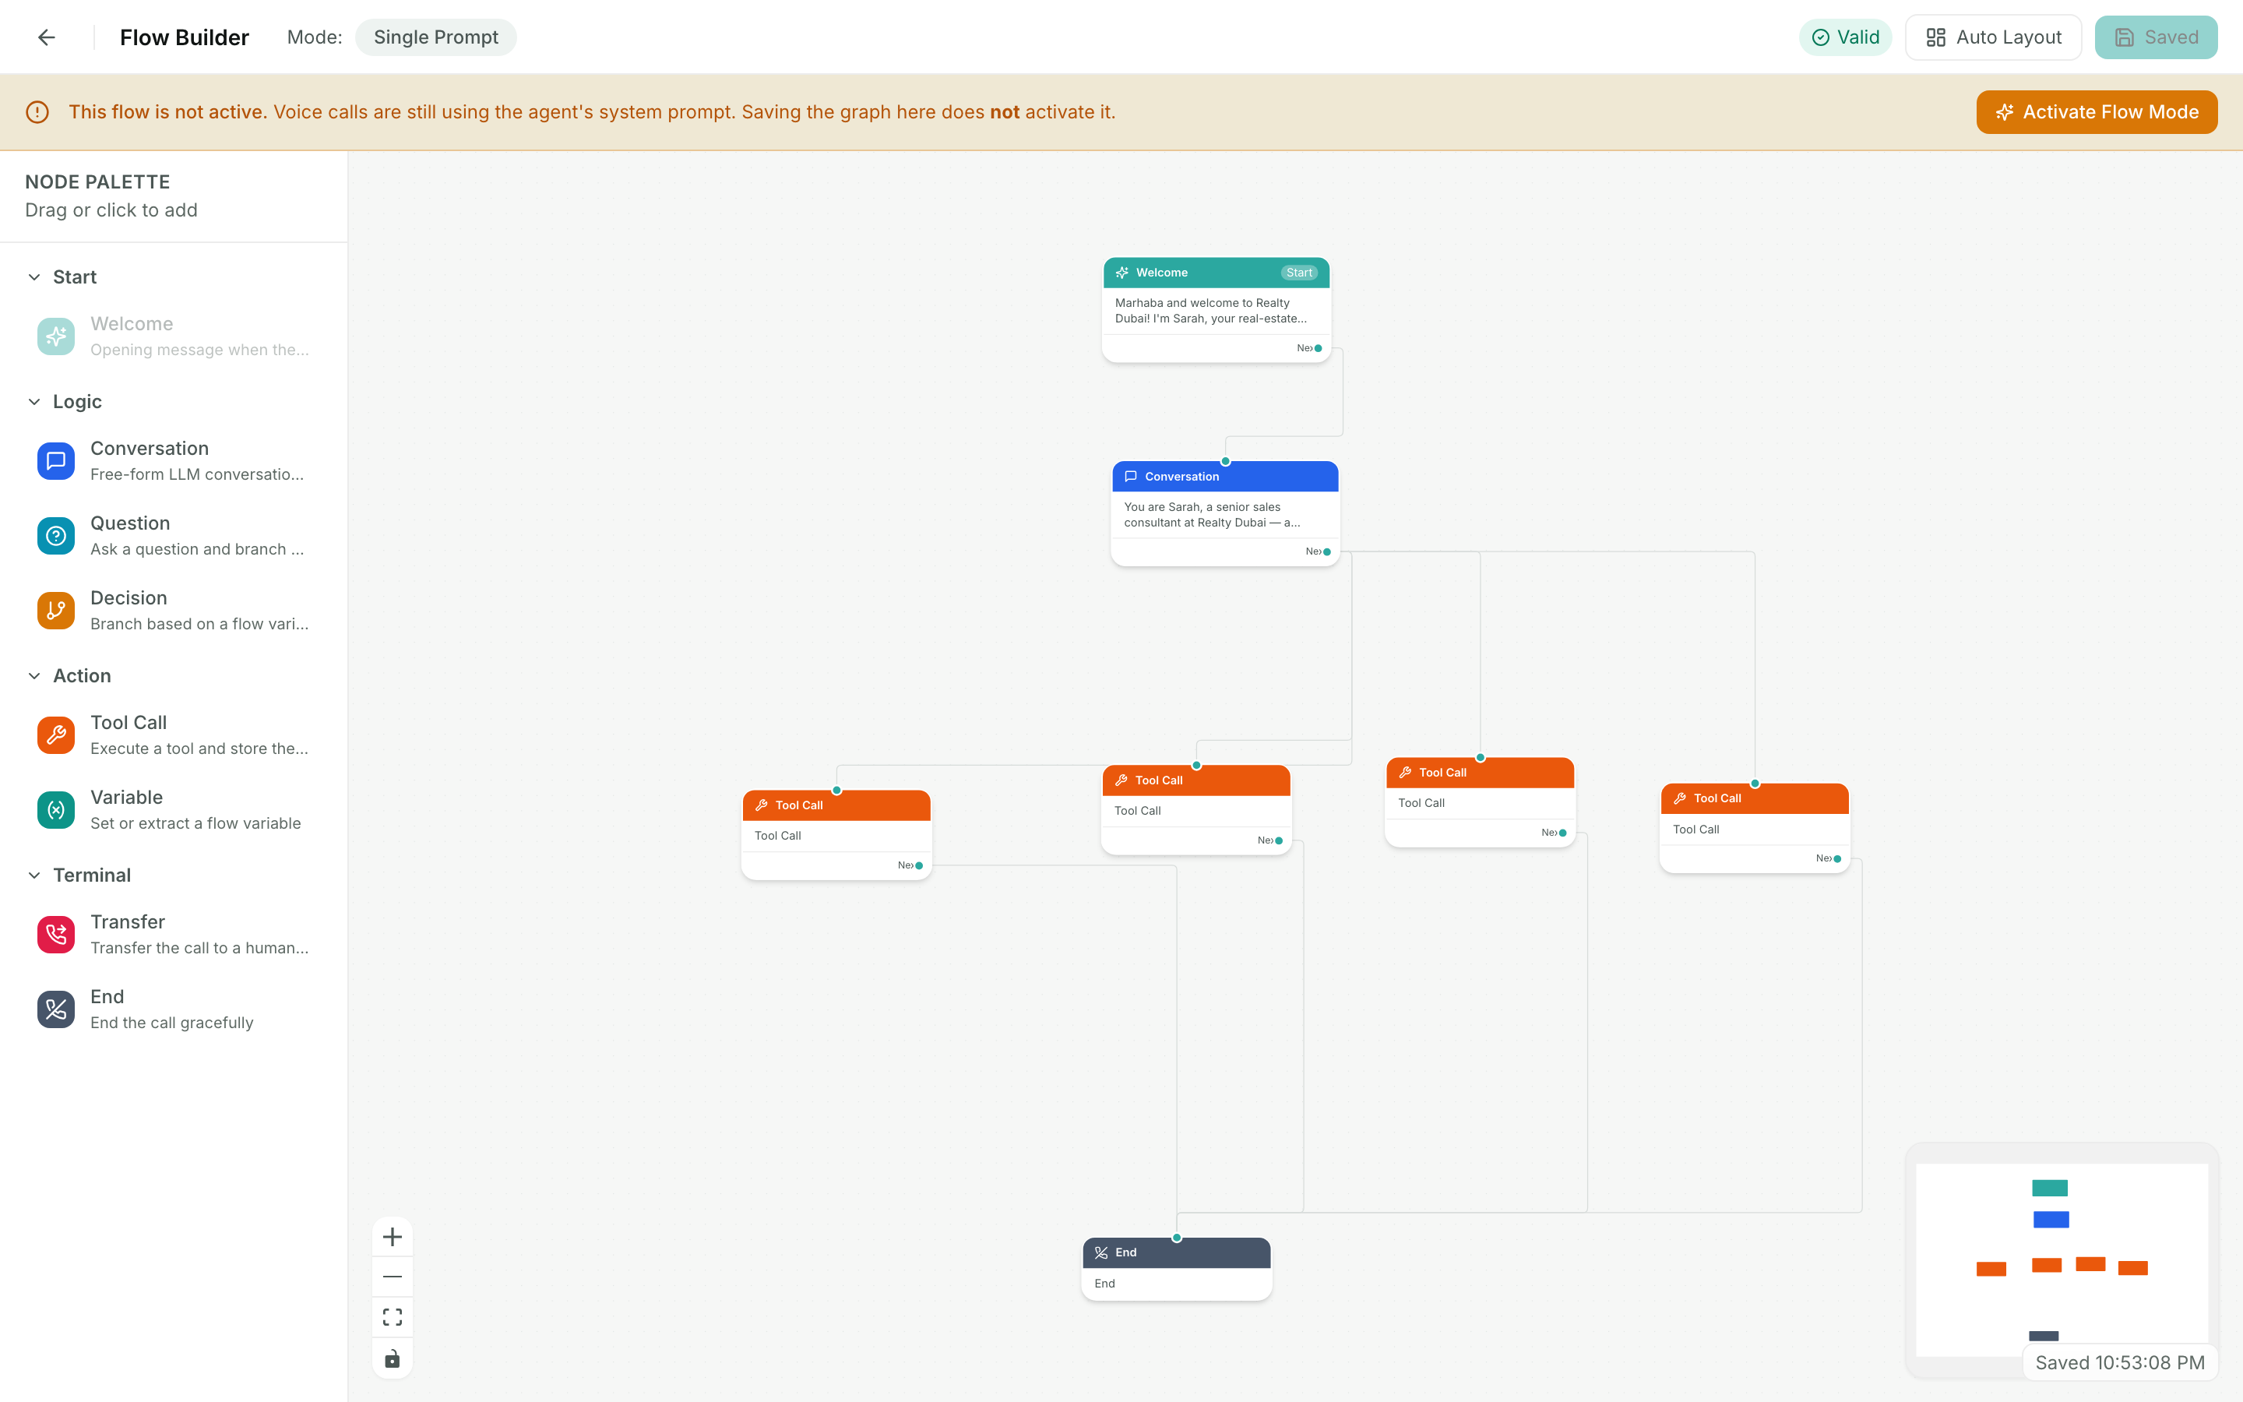Click the Valid status badge
Screen dimensions: 2243x1402
pyautogui.click(x=1844, y=37)
